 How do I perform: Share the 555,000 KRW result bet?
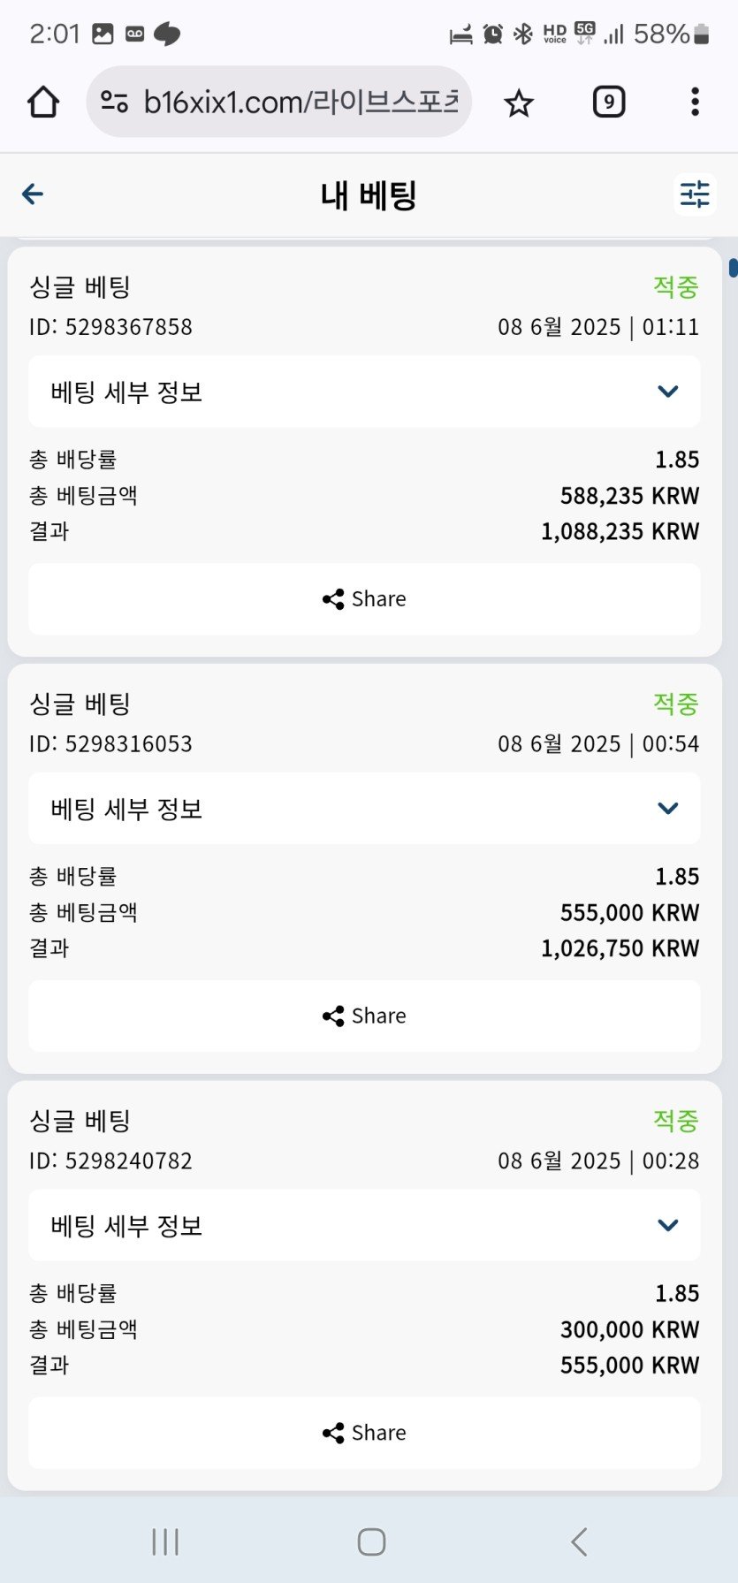(x=364, y=1433)
